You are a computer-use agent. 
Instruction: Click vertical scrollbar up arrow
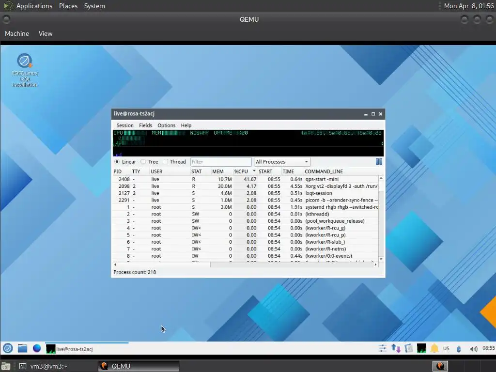381,178
